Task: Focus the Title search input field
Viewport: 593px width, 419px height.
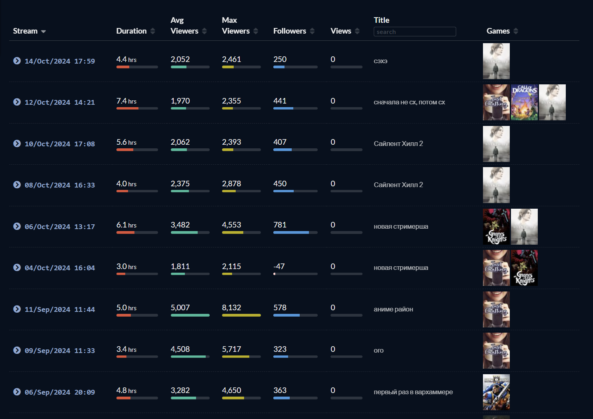Action: coord(415,32)
